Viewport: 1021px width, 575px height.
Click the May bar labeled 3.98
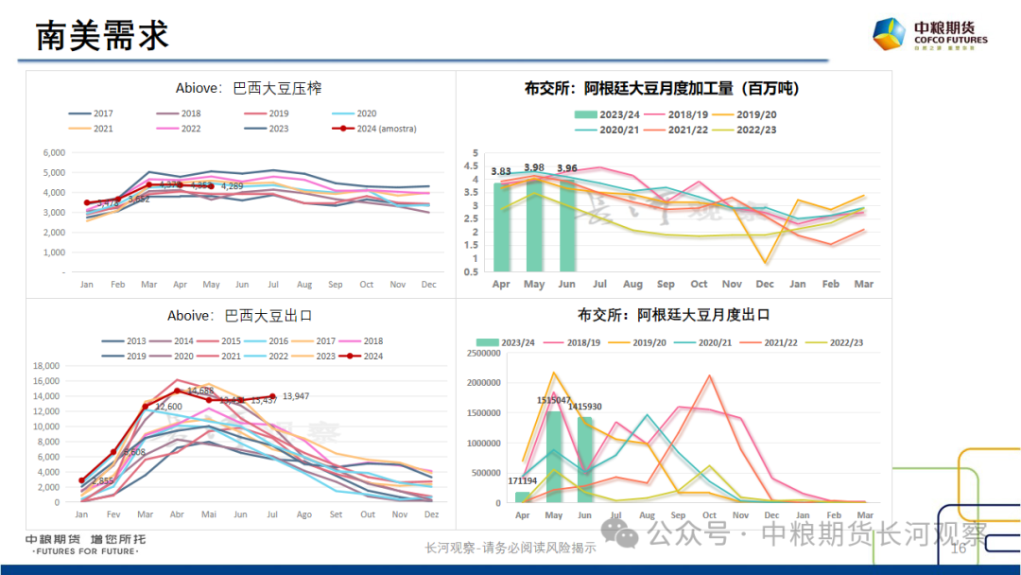pyautogui.click(x=534, y=223)
